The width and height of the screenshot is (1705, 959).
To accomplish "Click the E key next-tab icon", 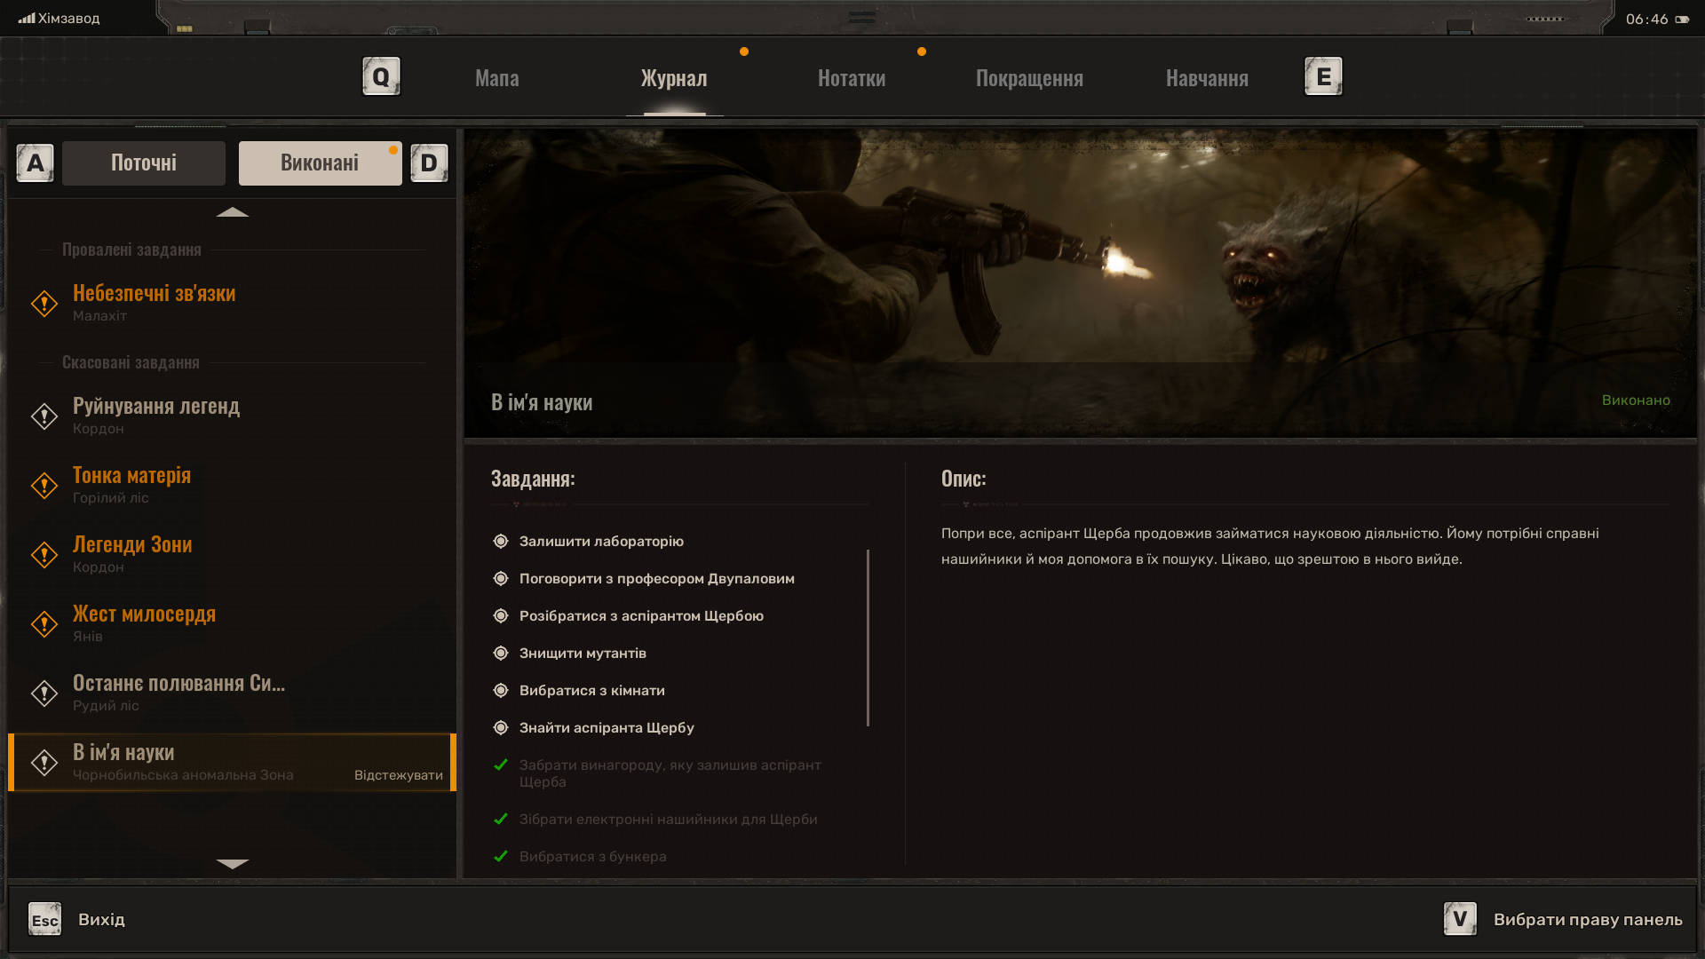I will pos(1323,77).
